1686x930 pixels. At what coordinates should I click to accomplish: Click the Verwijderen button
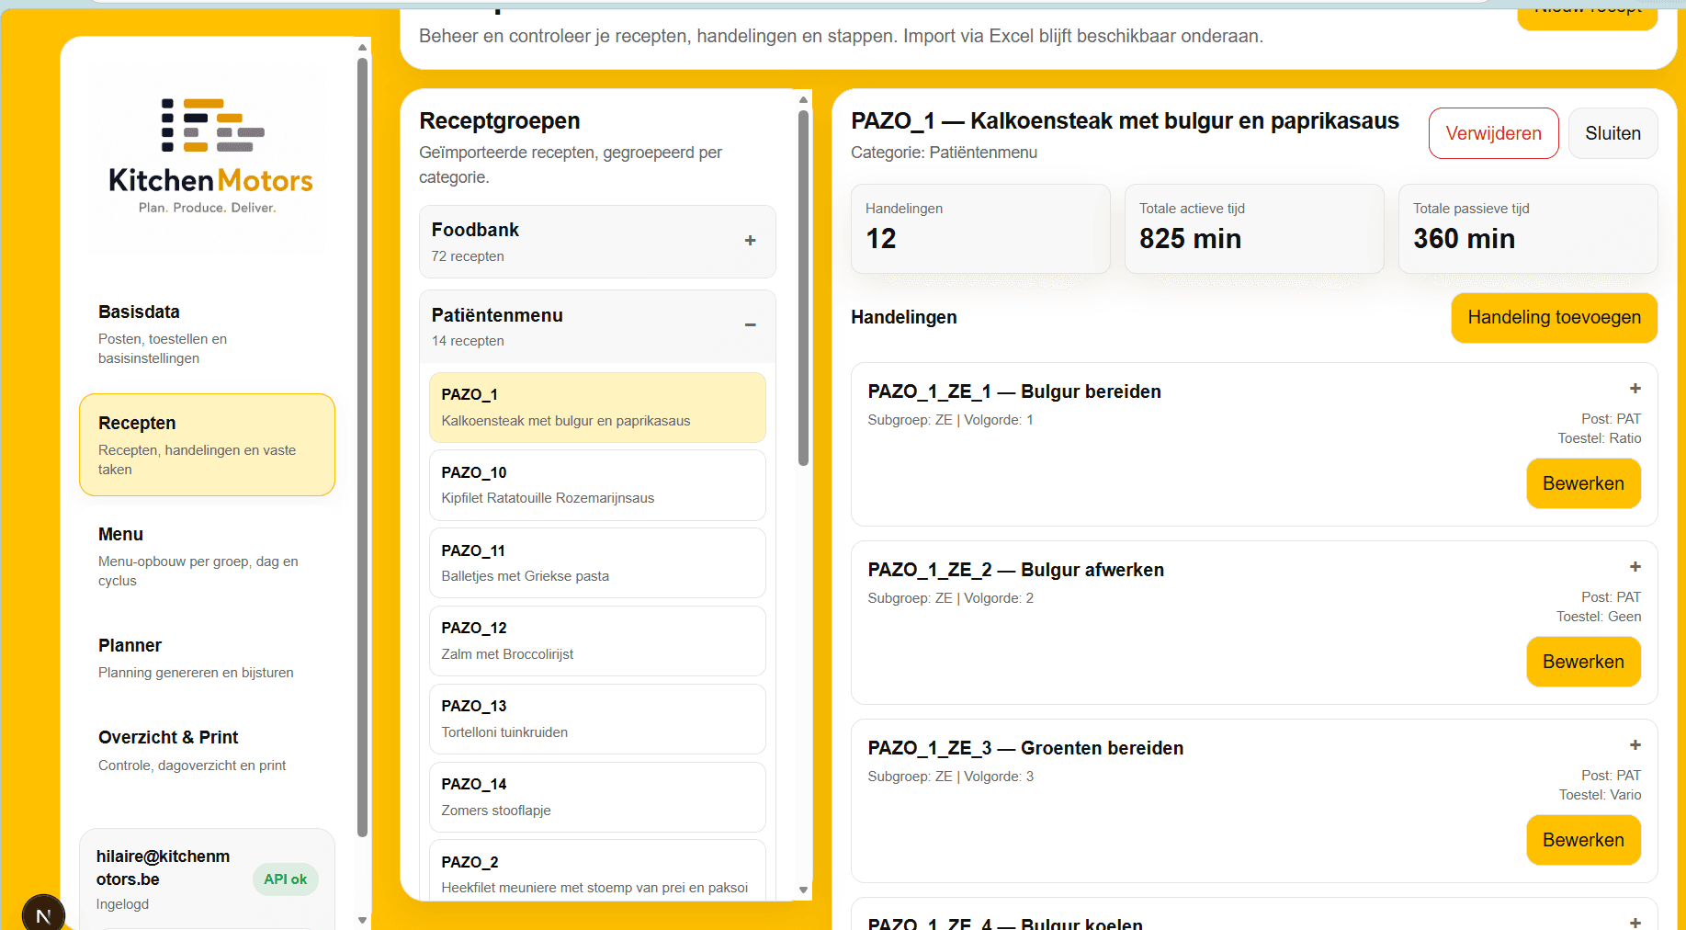(x=1493, y=133)
